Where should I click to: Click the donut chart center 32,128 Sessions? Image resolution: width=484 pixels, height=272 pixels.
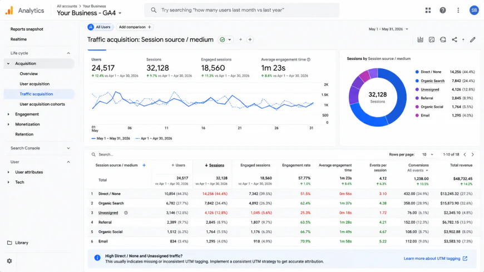(x=378, y=97)
